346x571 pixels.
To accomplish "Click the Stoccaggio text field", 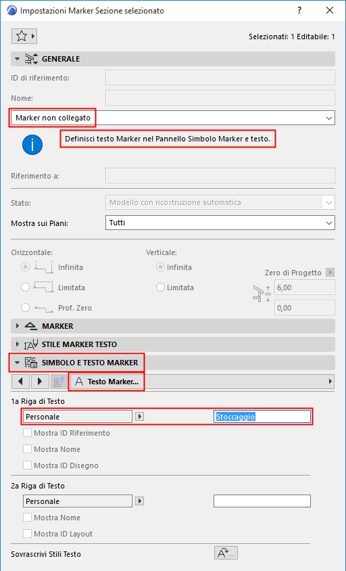I will tap(262, 417).
